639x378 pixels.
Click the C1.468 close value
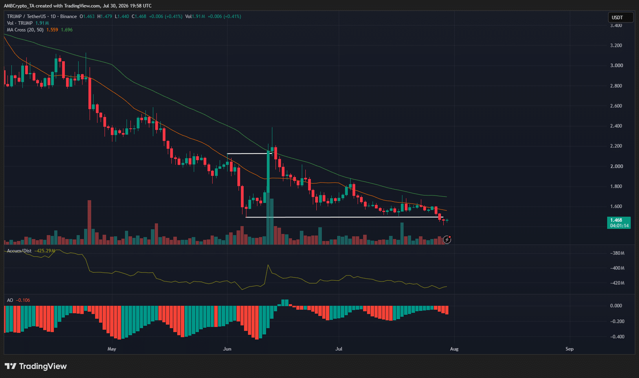point(139,16)
